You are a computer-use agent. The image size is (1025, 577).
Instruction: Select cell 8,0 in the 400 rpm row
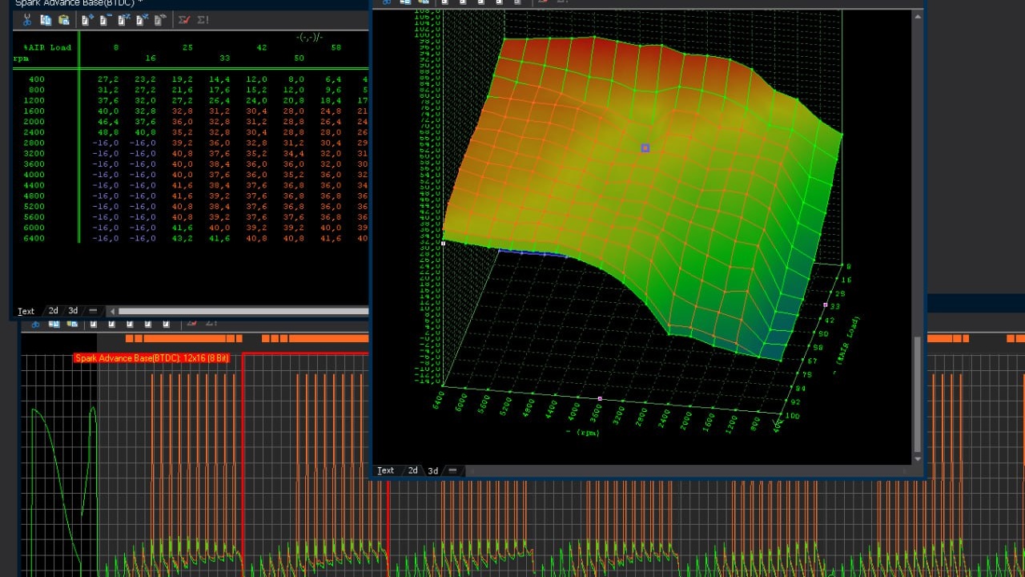pyautogui.click(x=296, y=79)
